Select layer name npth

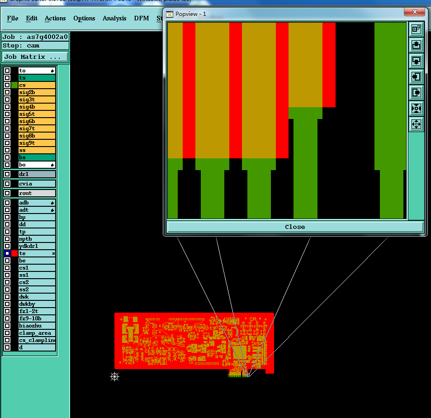tap(37, 239)
